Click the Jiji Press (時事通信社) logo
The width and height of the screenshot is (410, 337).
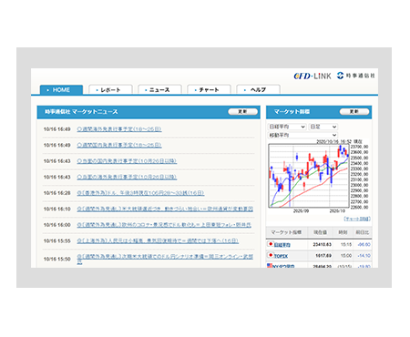click(355, 76)
